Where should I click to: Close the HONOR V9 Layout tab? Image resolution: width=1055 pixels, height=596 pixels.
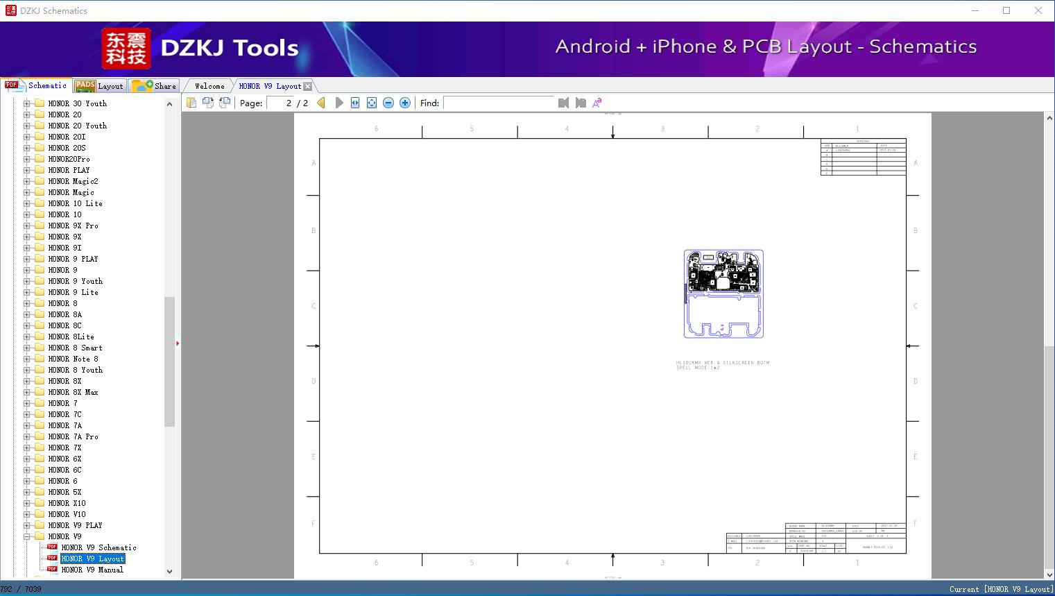pos(308,87)
